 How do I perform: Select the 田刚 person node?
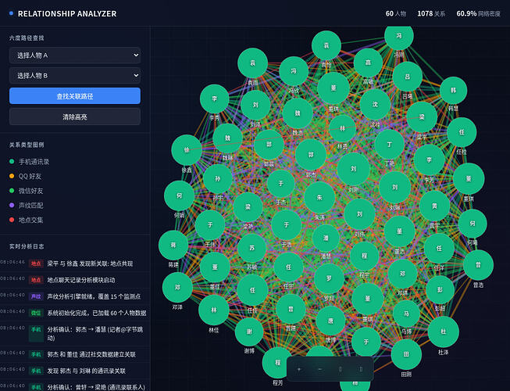coord(406,354)
